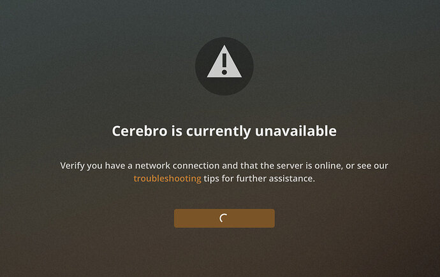Image resolution: width=440 pixels, height=277 pixels.
Task: Click the "Verify you have a network connection" text
Action: [x=140, y=166]
